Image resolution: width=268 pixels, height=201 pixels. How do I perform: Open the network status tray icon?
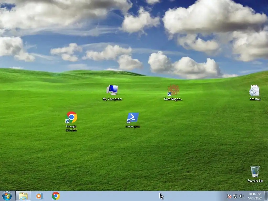[x=235, y=196]
